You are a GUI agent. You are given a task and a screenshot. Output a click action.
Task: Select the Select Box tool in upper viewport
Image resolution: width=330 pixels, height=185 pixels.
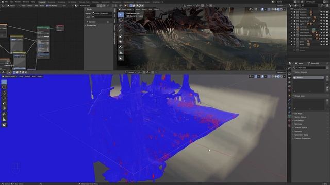(x=121, y=15)
